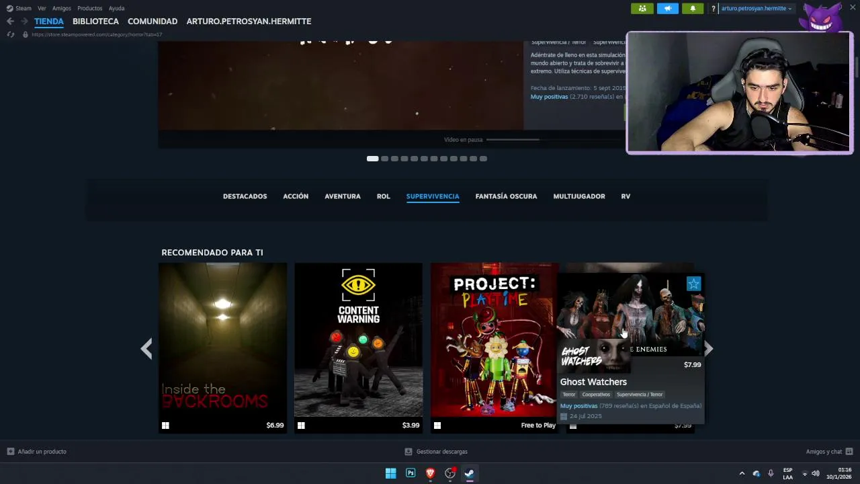Click the Free to Play label of Project: Playtime

538,426
